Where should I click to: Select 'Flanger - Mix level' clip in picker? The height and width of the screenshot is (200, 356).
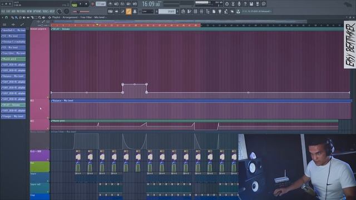(x=13, y=117)
